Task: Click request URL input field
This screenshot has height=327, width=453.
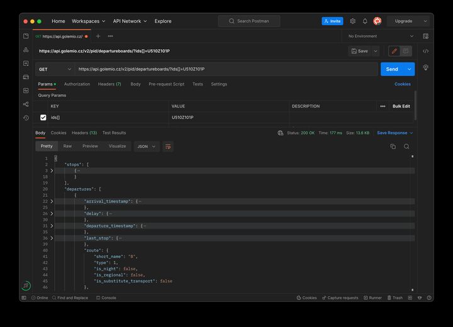Action: pos(226,69)
